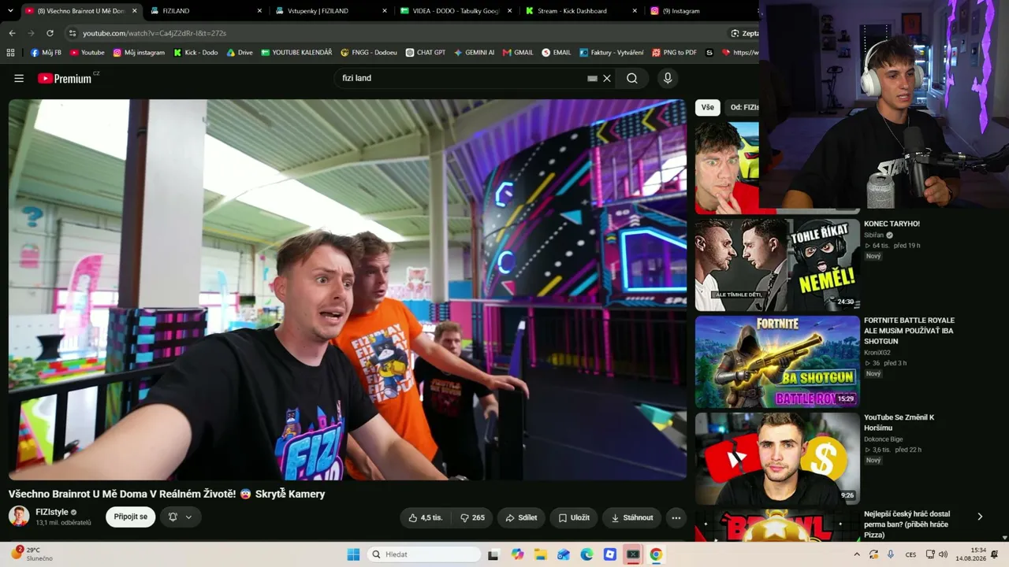
Task: Open 'PNG to PDF' bookmark
Action: 675,53
